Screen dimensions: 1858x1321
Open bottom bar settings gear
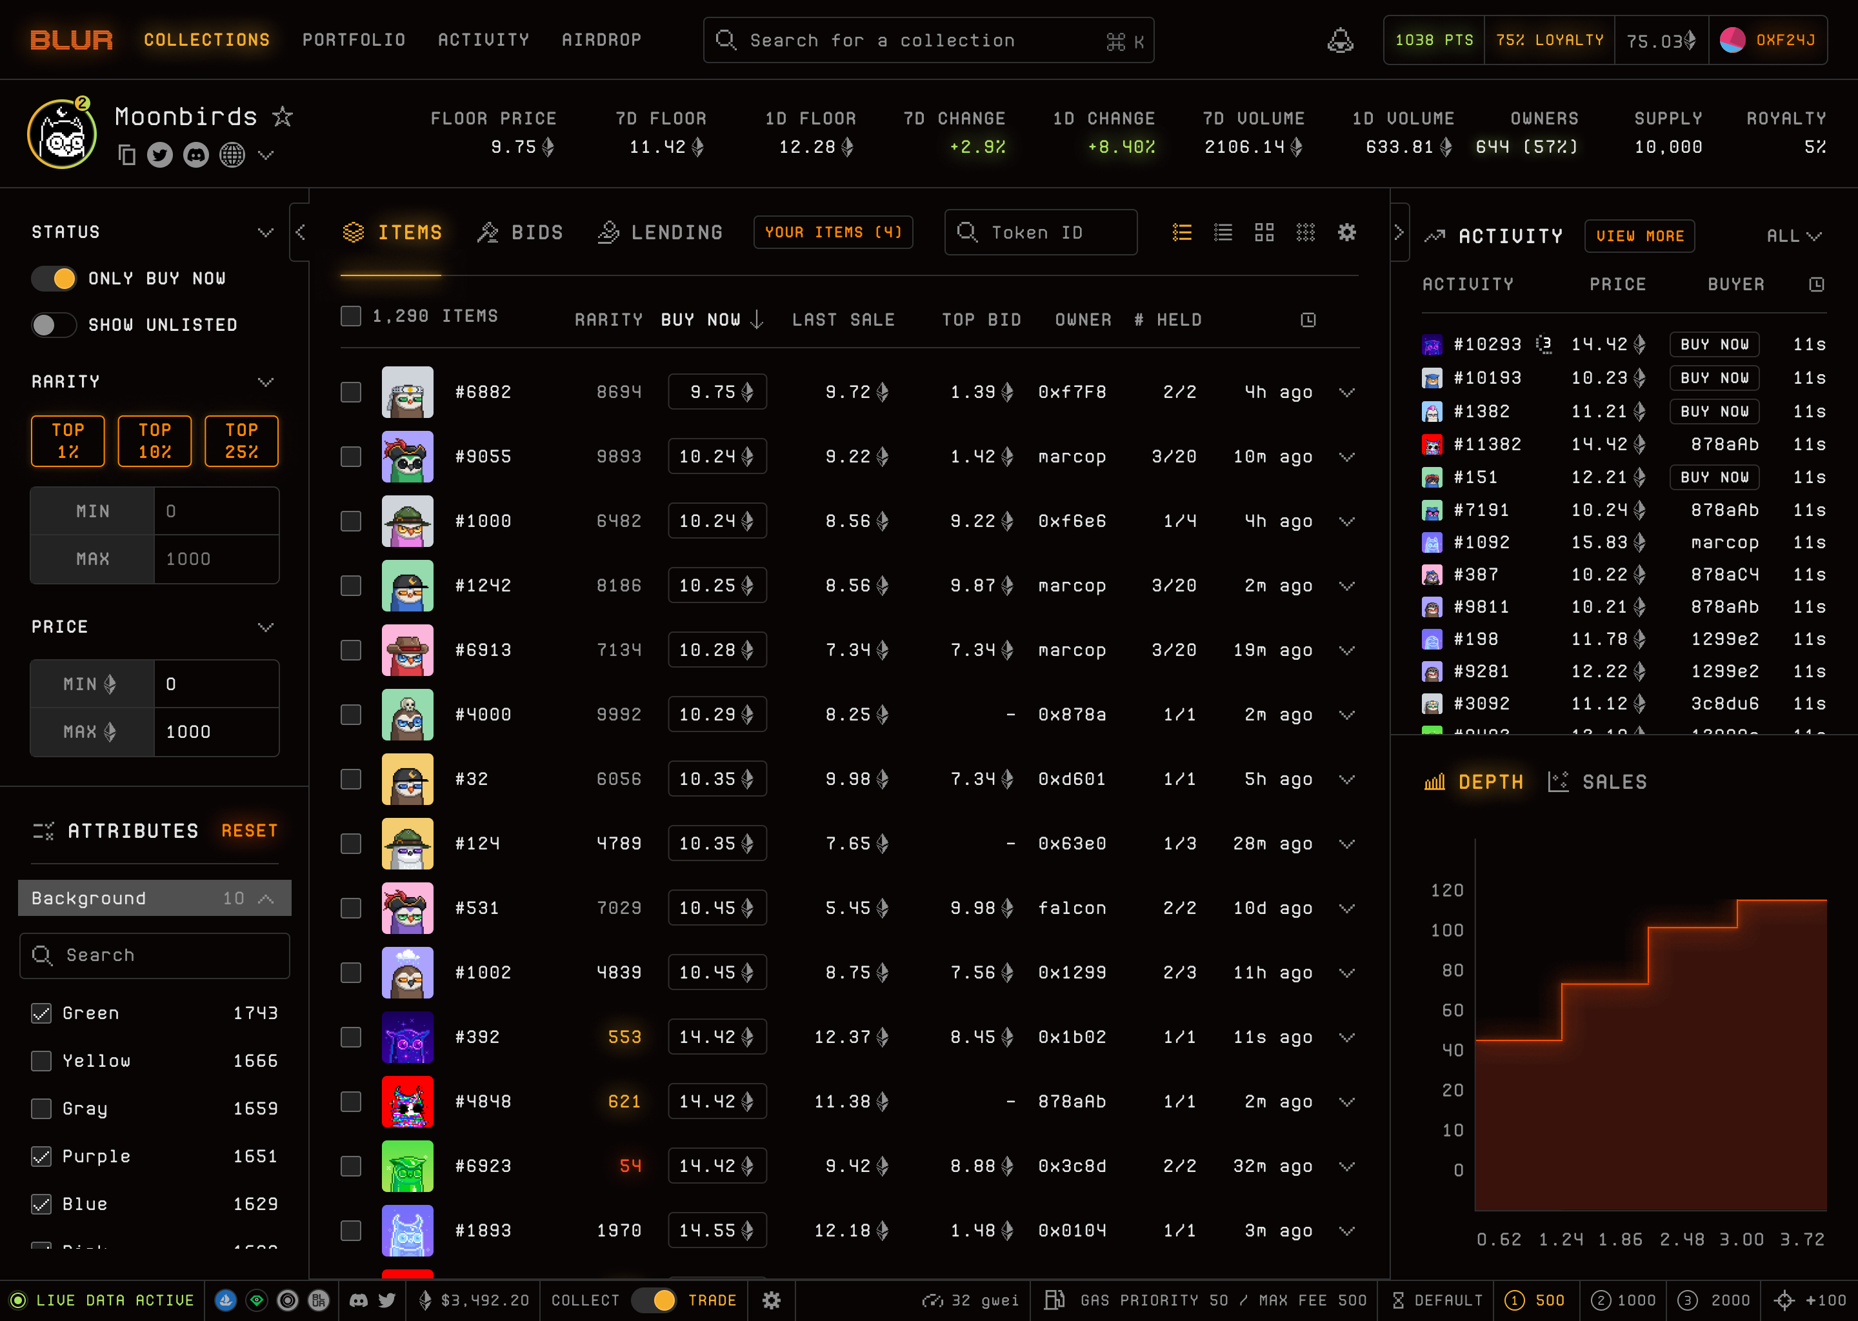point(771,1300)
